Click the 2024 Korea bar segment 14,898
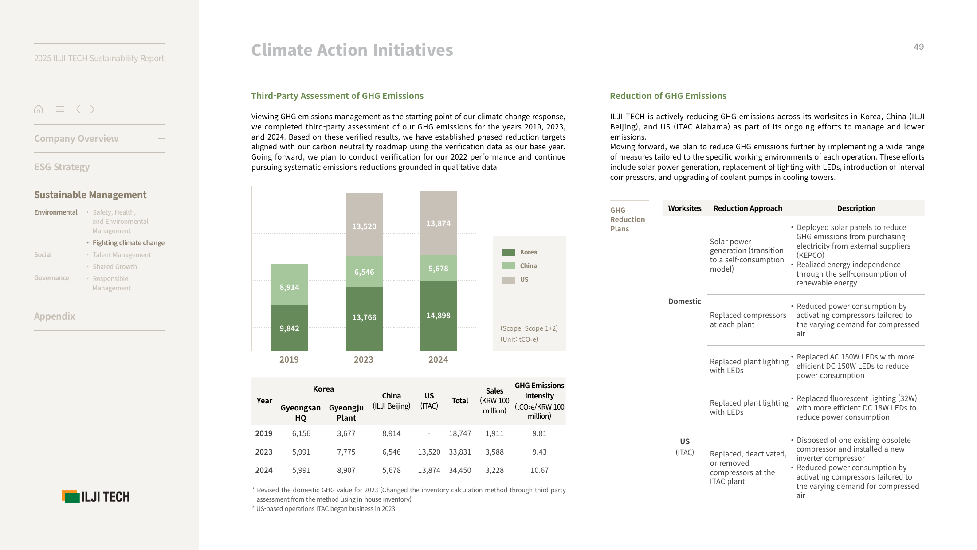 tap(439, 316)
